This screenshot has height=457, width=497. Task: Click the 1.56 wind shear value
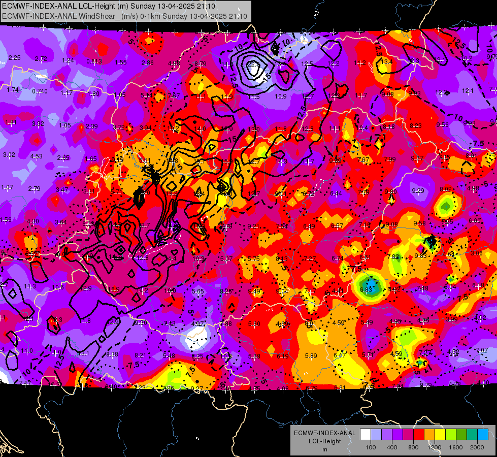point(6,220)
